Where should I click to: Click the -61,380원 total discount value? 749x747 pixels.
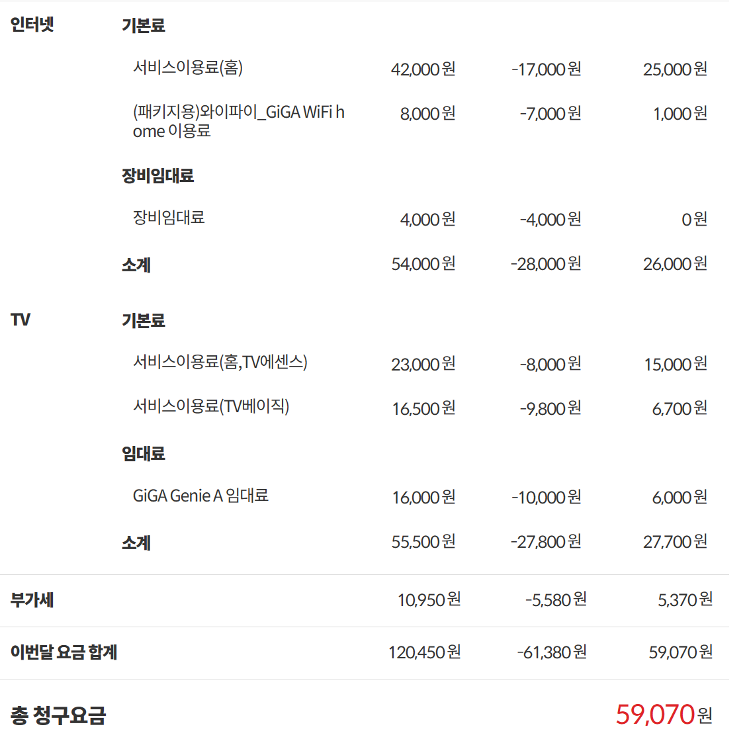click(x=552, y=652)
